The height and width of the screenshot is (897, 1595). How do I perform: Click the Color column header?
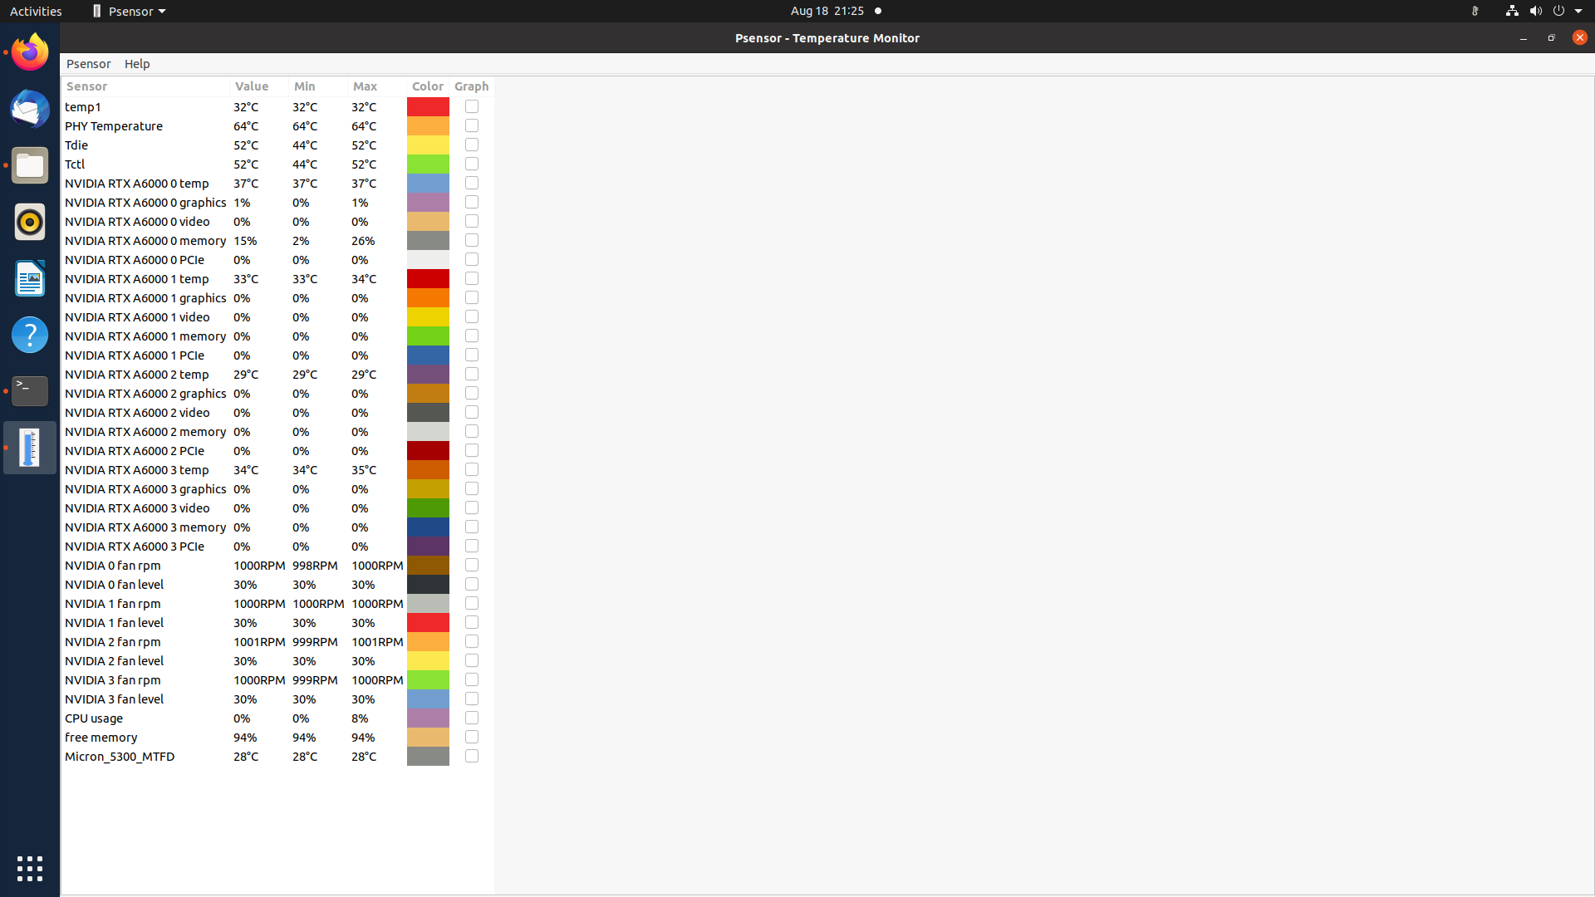(428, 86)
